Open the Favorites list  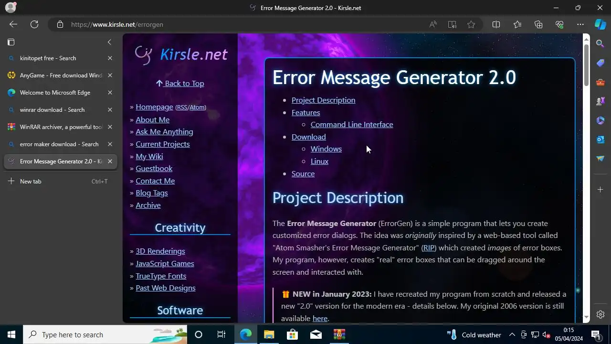click(x=517, y=24)
